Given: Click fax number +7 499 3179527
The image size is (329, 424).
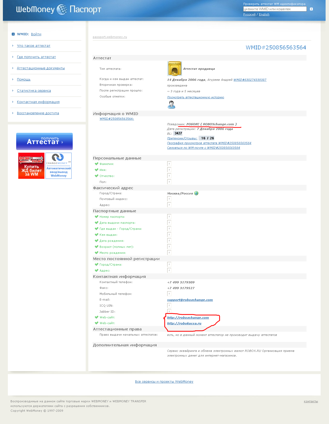Looking at the screenshot, I should click(x=181, y=288).
